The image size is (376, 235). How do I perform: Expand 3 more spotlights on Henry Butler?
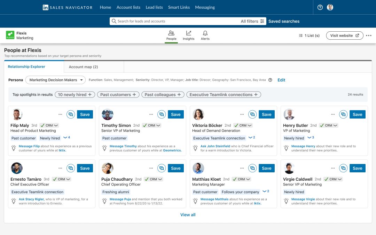tap(311, 138)
